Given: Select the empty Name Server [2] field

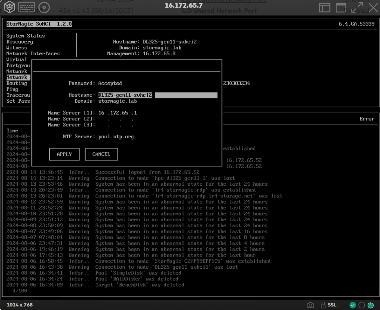Looking at the screenshot, I should coord(118,119).
